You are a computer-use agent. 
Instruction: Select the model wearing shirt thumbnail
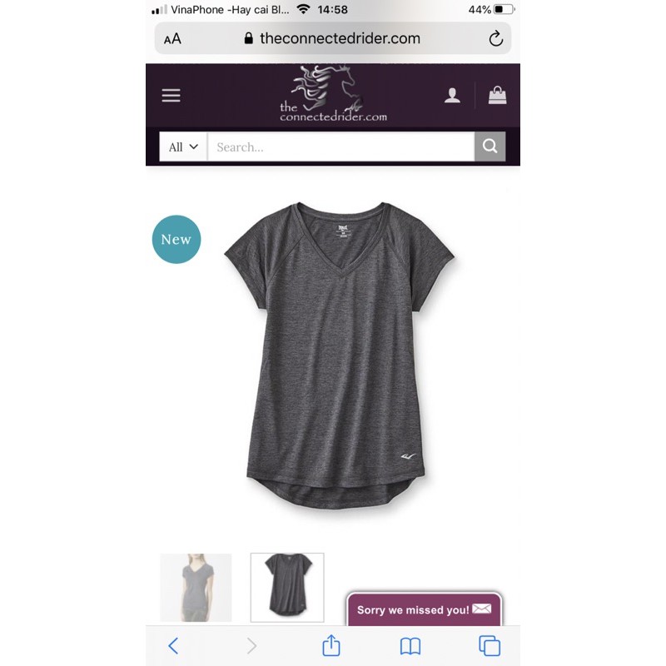point(196,588)
